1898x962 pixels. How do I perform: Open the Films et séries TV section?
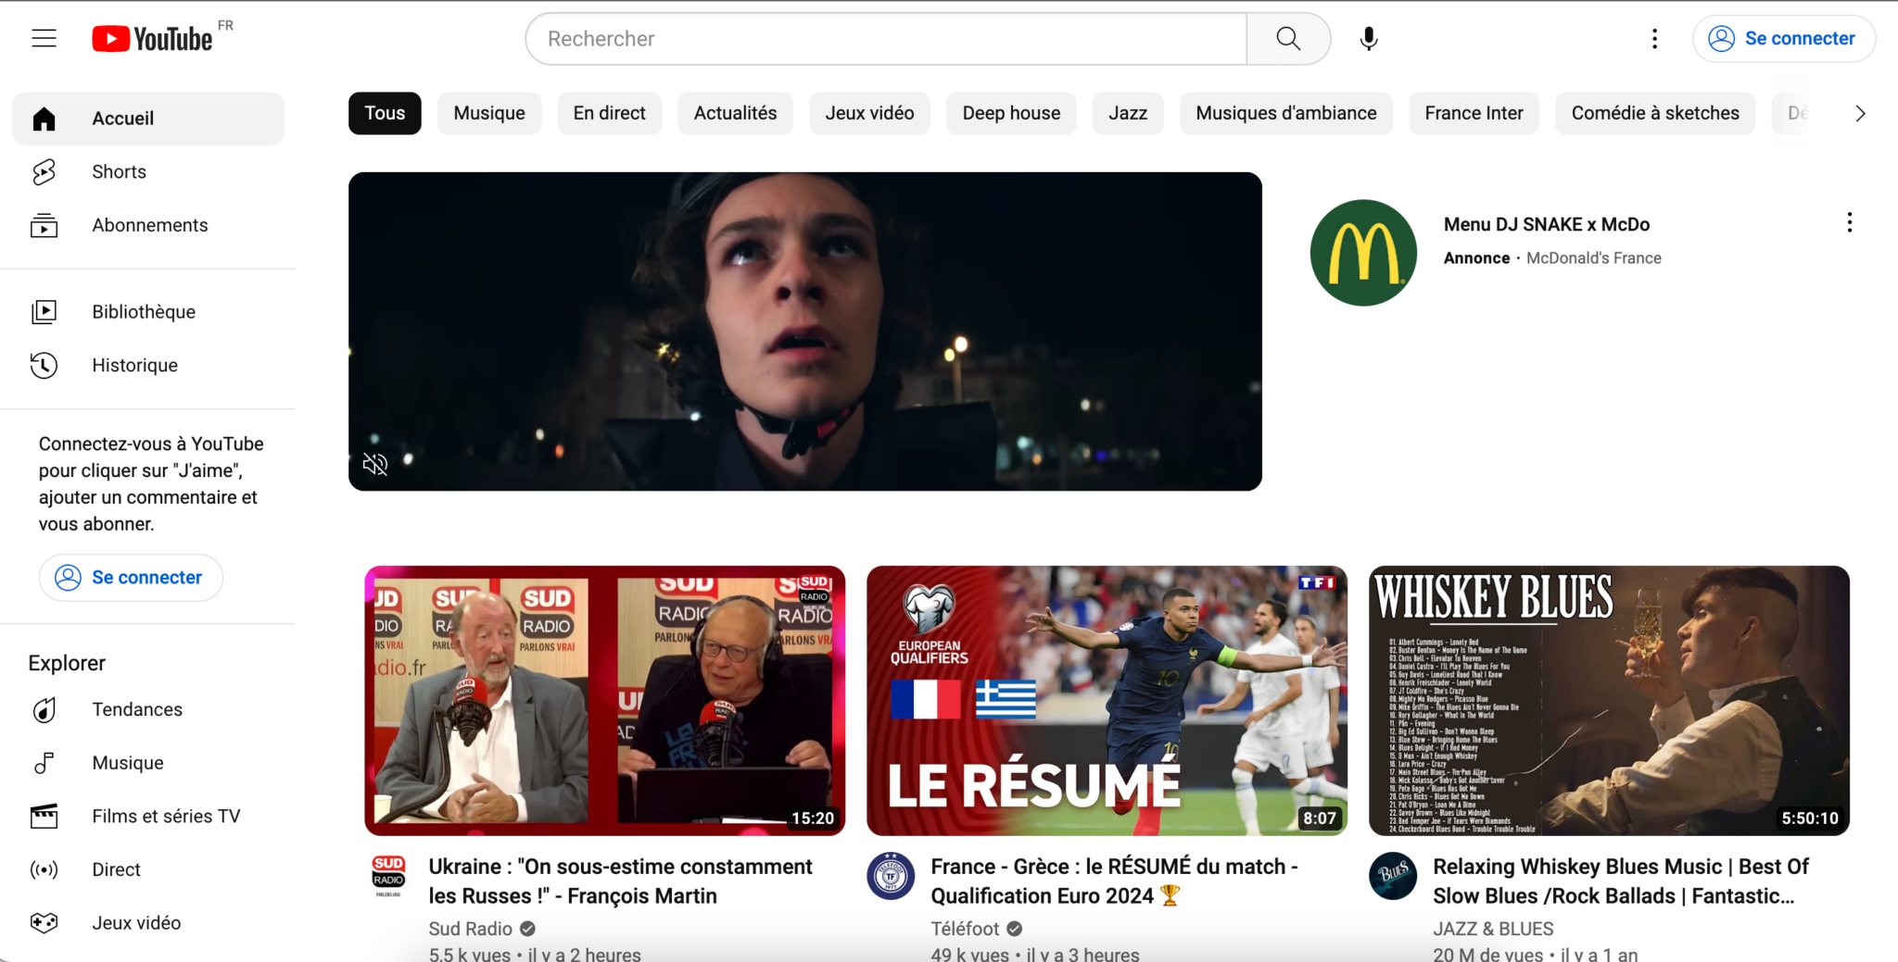coord(167,816)
